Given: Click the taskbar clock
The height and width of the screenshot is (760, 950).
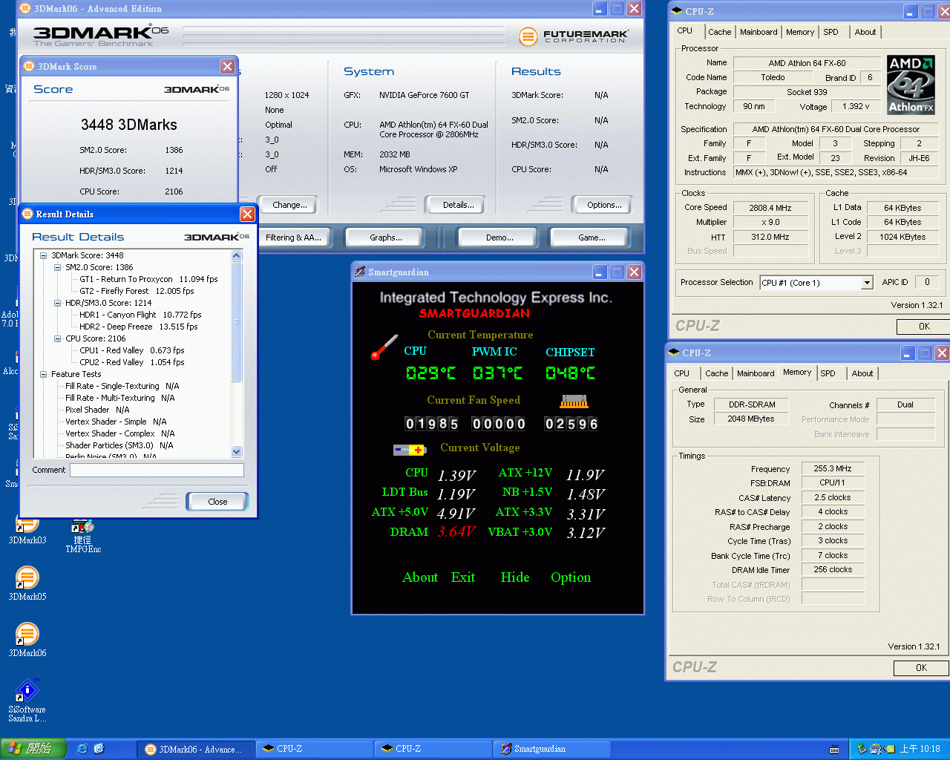Looking at the screenshot, I should tap(920, 749).
